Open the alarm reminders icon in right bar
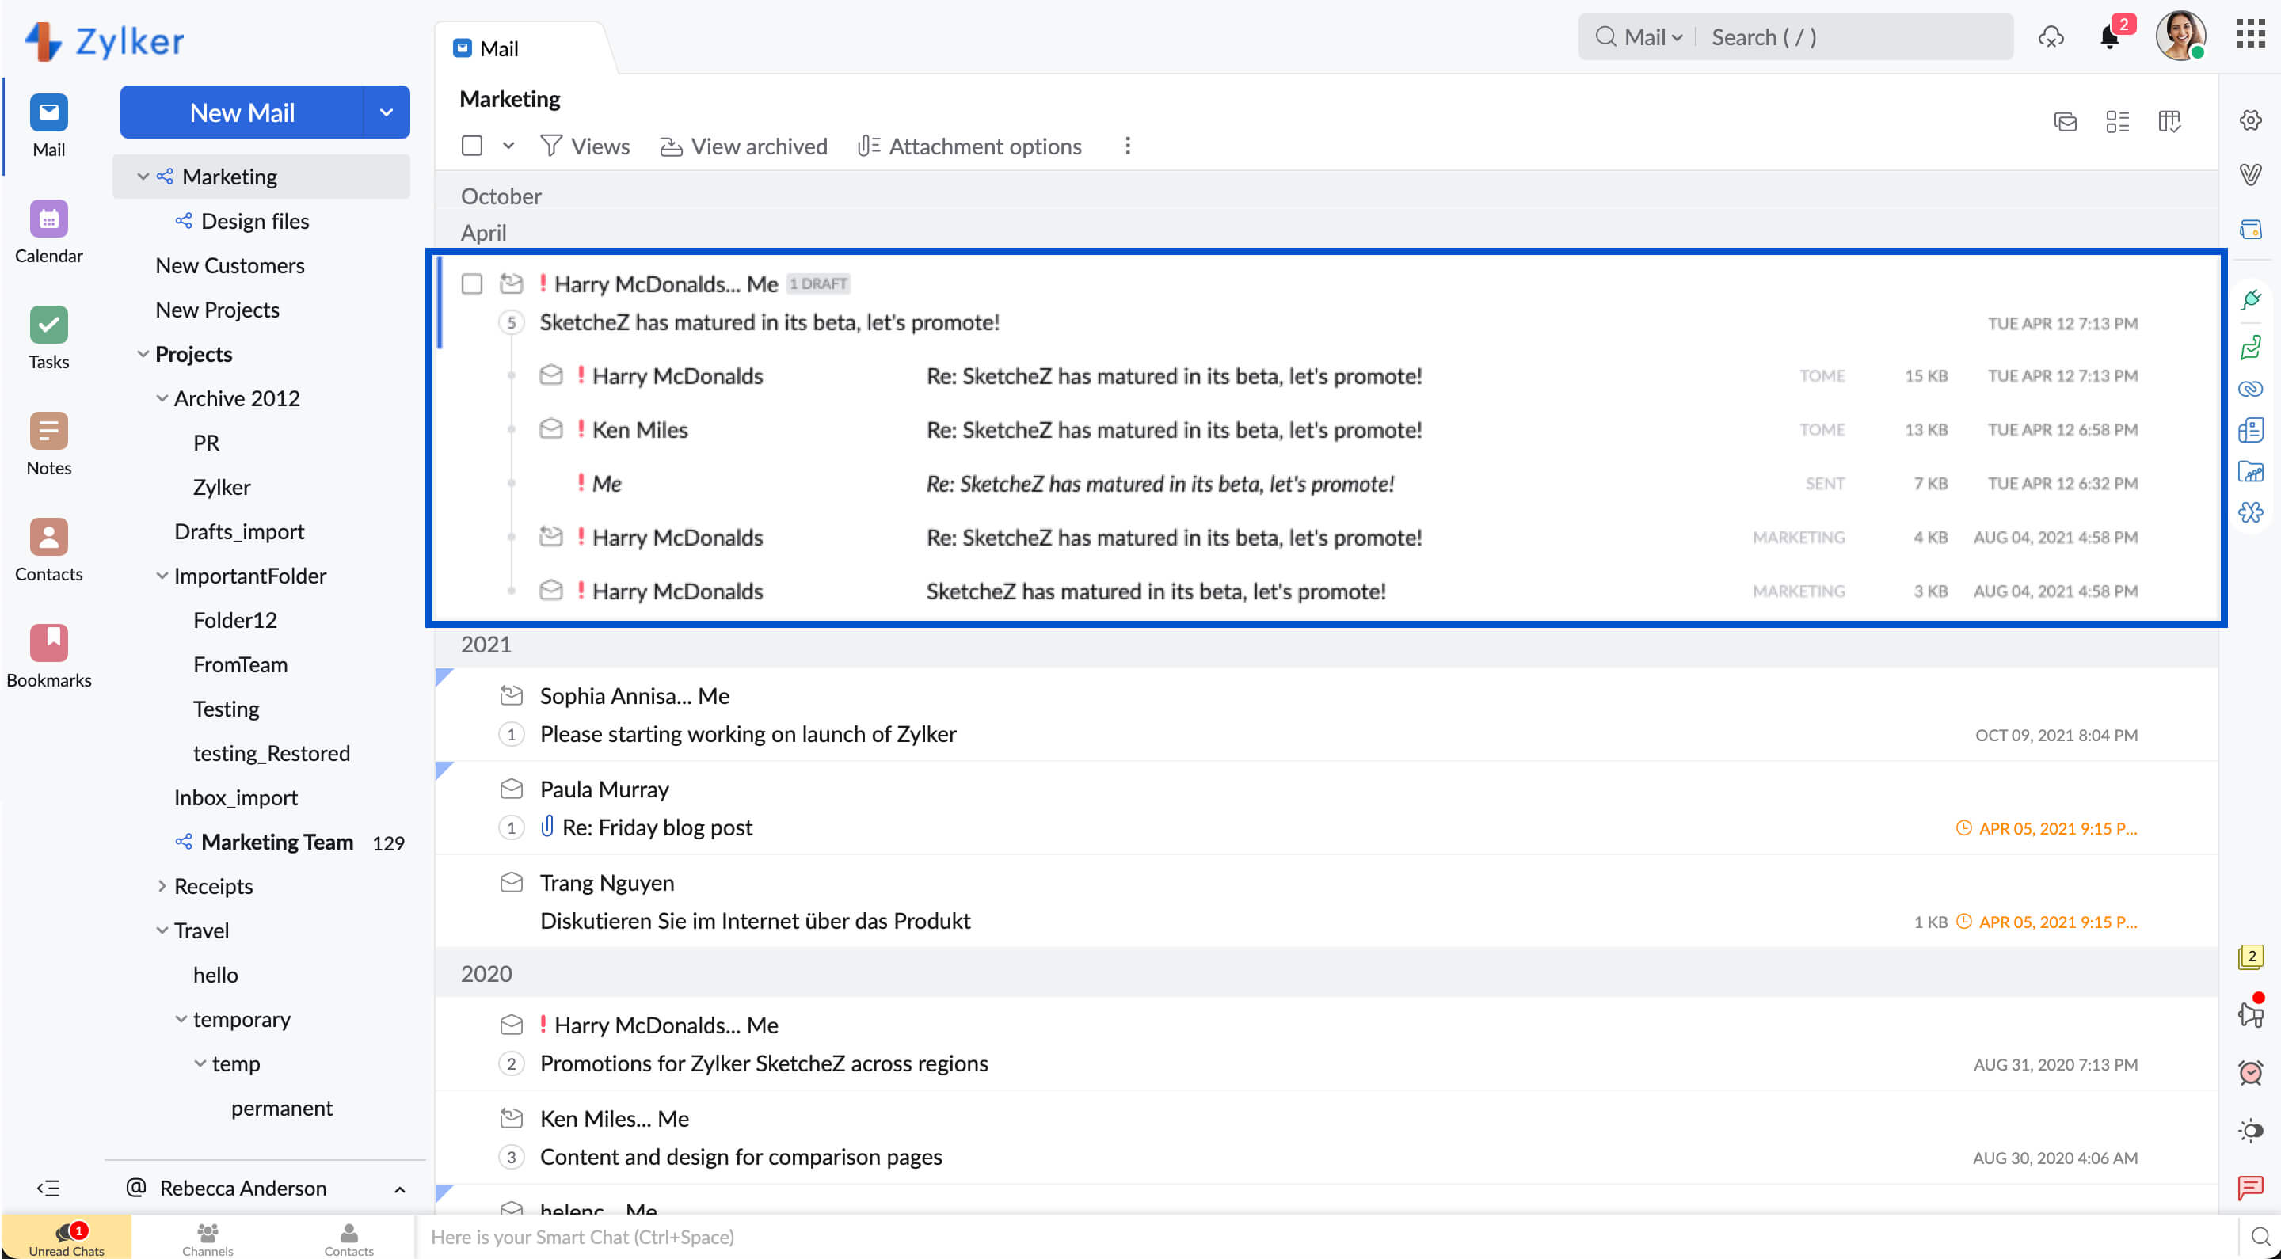Viewport: 2281px width, 1259px height. click(x=2250, y=1072)
